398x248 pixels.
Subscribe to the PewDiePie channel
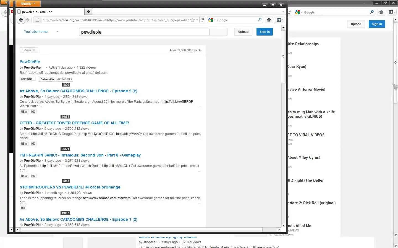pyautogui.click(x=47, y=79)
